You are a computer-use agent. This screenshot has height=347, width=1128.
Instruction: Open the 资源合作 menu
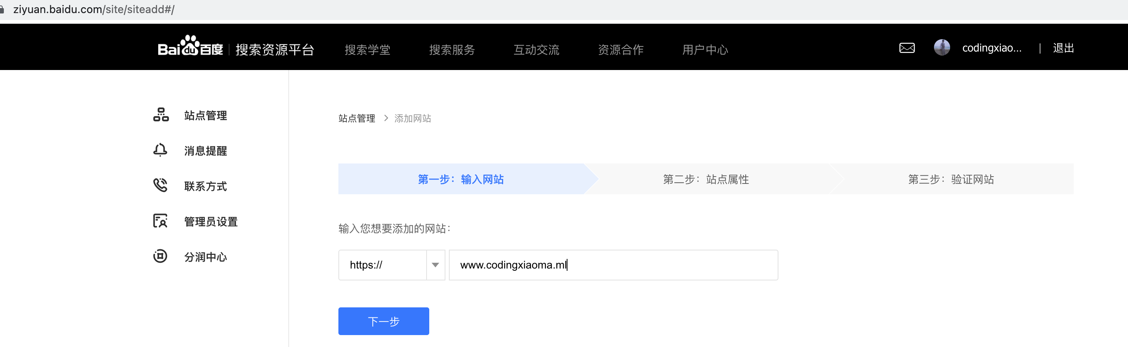coord(621,50)
